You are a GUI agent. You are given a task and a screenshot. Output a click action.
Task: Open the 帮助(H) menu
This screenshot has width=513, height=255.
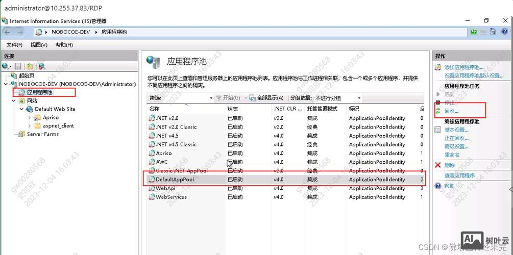point(64,45)
